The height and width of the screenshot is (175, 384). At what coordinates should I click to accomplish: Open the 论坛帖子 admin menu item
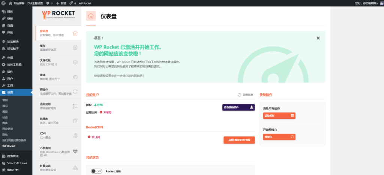[16, 48]
